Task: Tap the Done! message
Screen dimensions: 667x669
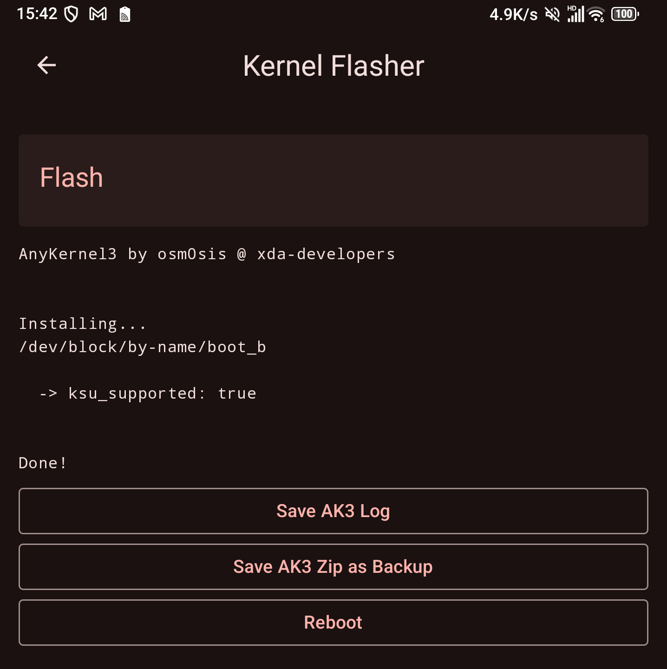Action: coord(43,463)
